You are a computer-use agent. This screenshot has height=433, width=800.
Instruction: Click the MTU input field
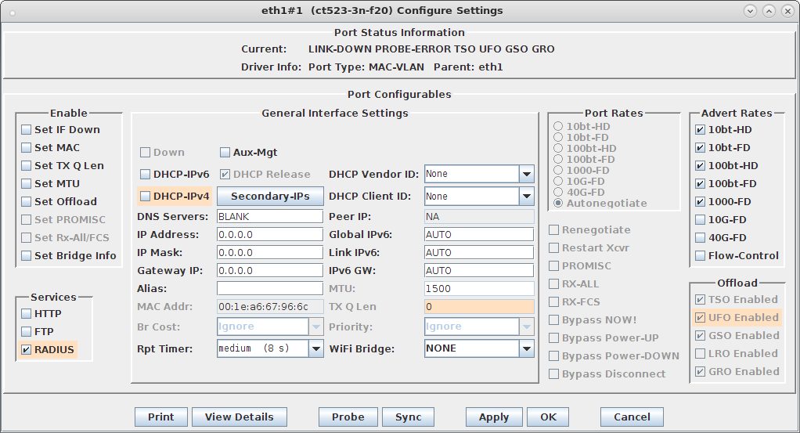pyautogui.click(x=479, y=288)
